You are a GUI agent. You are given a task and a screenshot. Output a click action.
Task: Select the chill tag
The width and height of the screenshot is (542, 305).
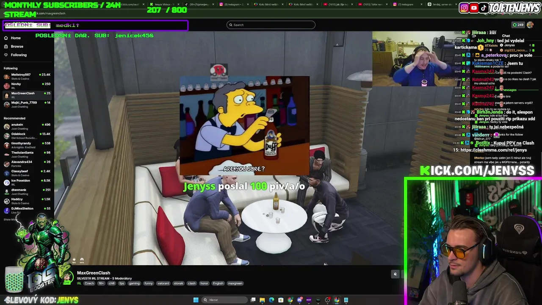tap(112, 283)
